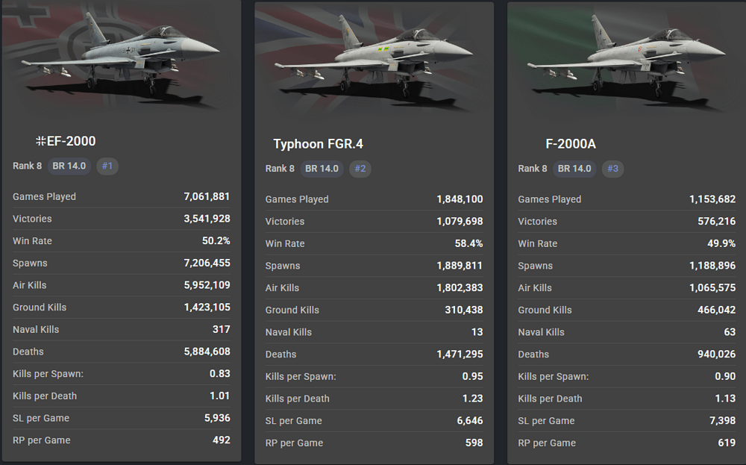Screen dimensions: 746x465
Task: Click Typhoon FGR.4's Win Rate value 58.4%
Action: point(468,243)
